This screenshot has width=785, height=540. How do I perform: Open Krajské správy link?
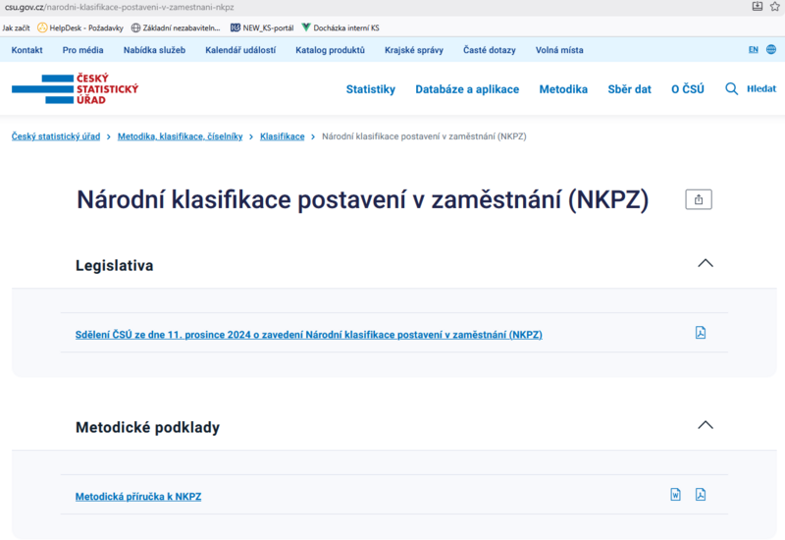tap(413, 50)
